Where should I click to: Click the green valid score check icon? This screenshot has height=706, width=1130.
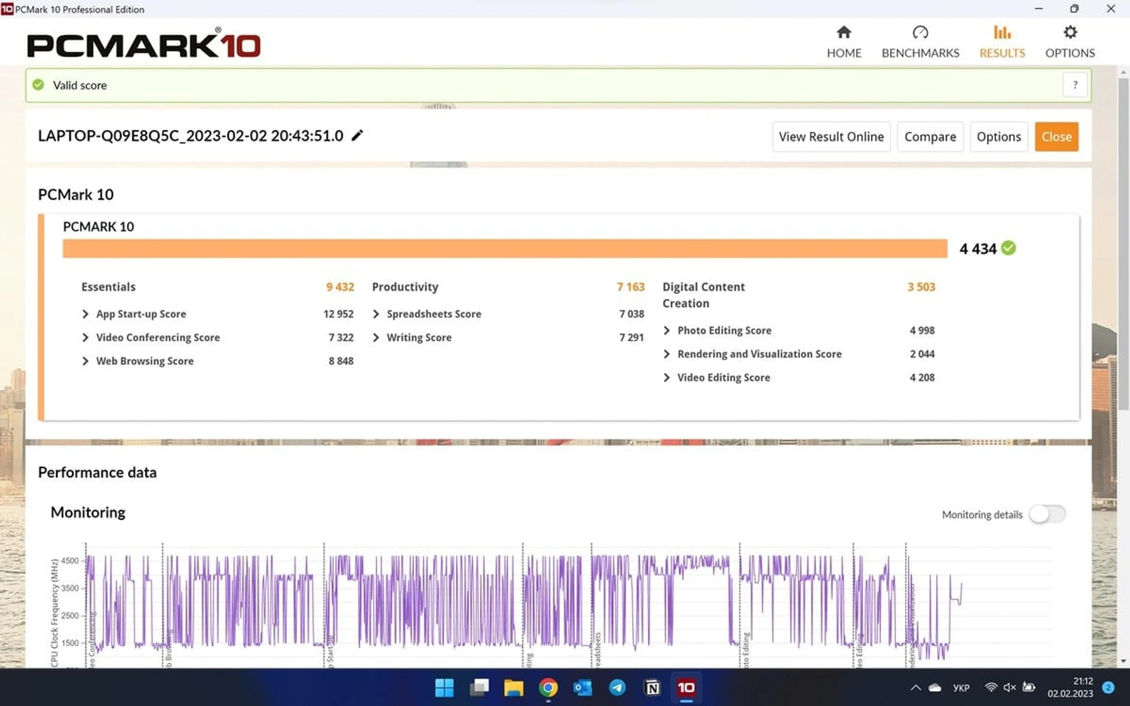point(38,85)
